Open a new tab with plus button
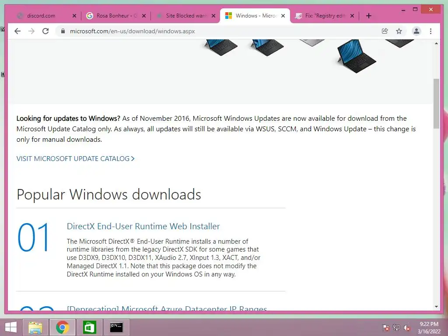 [368, 16]
